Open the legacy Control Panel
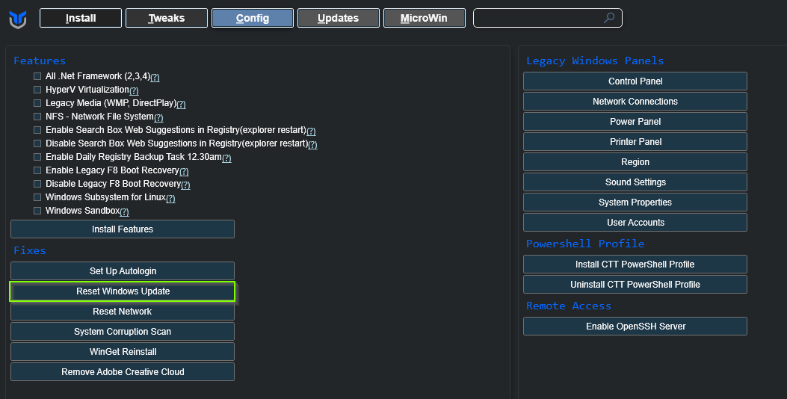Image resolution: width=787 pixels, height=399 pixels. 635,81
